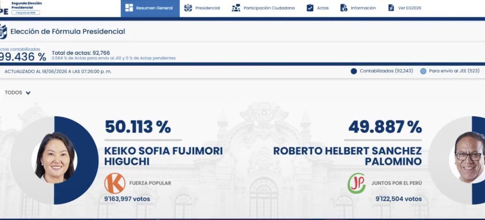Click the 50.113 % percentage value
Viewport: 485px width, 220px height.
pos(138,126)
